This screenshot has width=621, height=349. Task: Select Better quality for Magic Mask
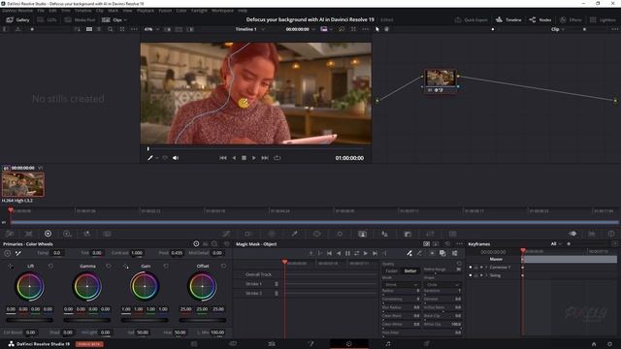point(410,271)
